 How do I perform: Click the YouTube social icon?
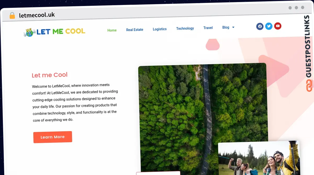tap(278, 26)
